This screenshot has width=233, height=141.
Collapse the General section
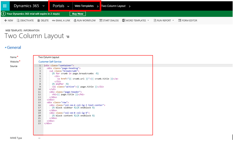click(13, 48)
